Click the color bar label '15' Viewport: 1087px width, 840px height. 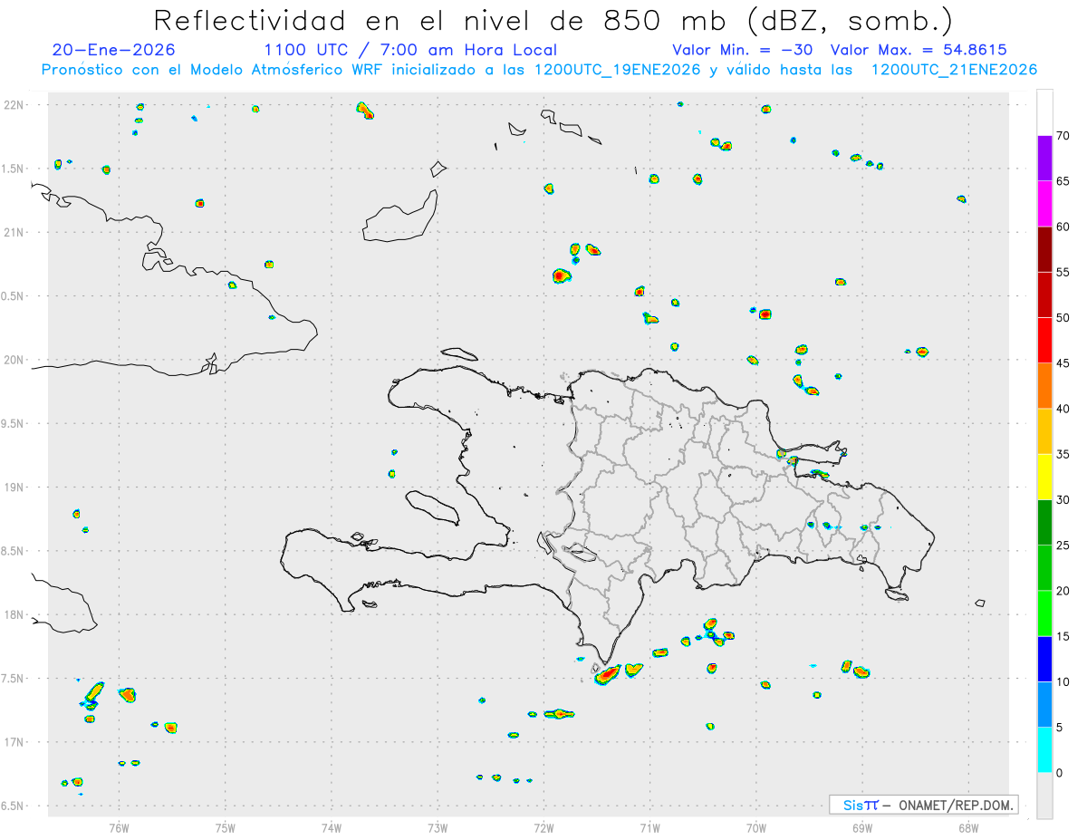(1063, 636)
